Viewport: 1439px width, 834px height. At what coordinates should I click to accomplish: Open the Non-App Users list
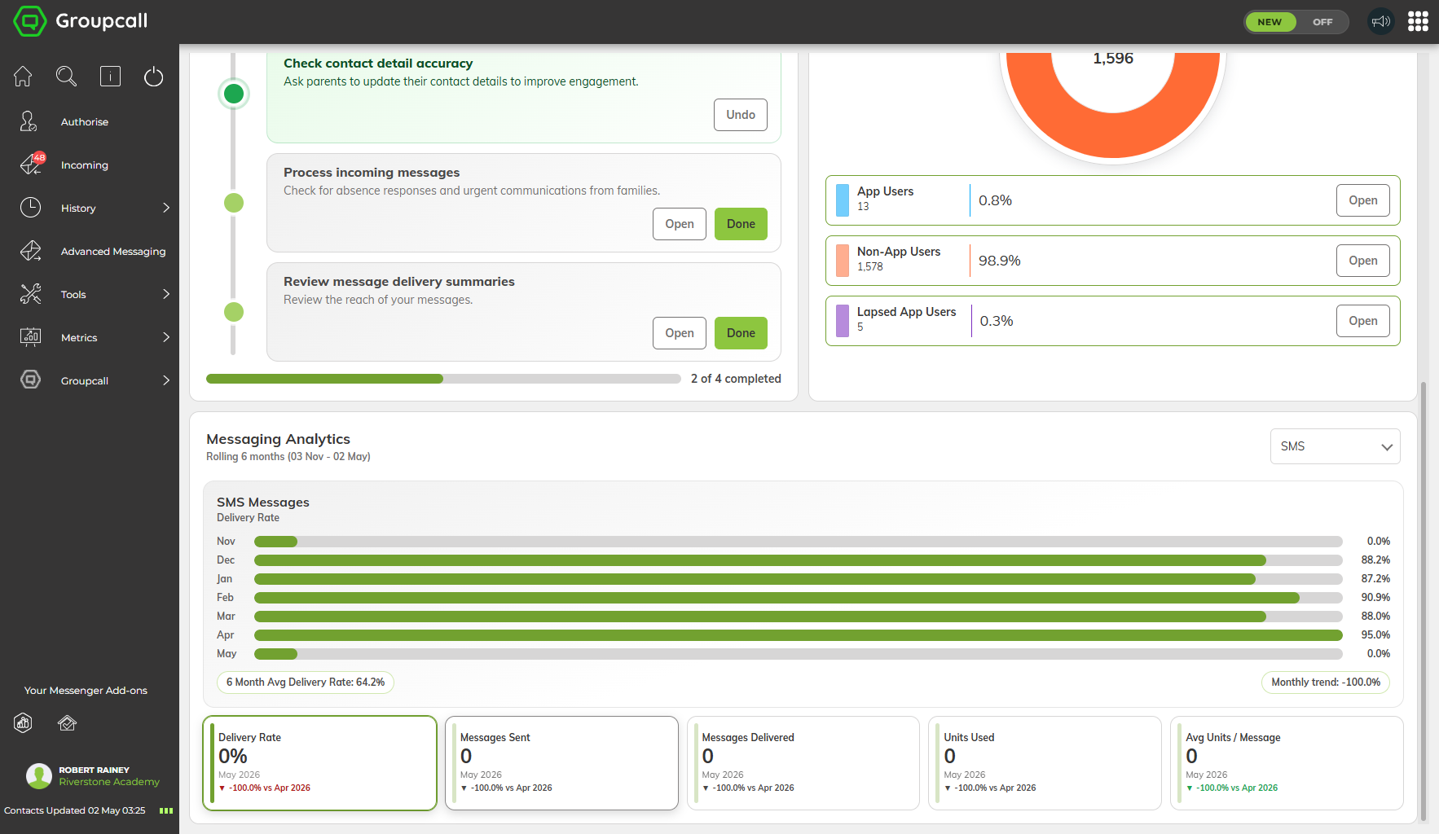pyautogui.click(x=1363, y=261)
